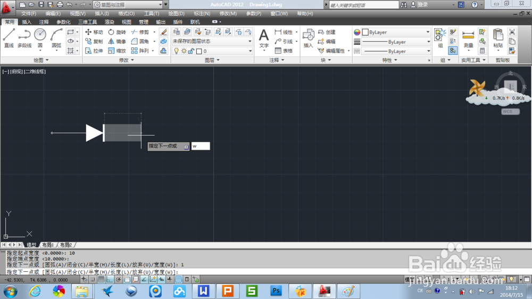The height and width of the screenshot is (299, 532).
Task: Click the Measure (测量) tool
Action: click(468, 38)
